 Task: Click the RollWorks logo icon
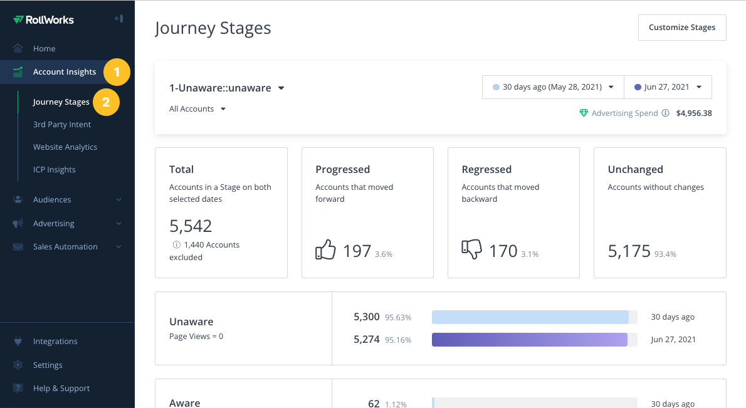(x=19, y=19)
